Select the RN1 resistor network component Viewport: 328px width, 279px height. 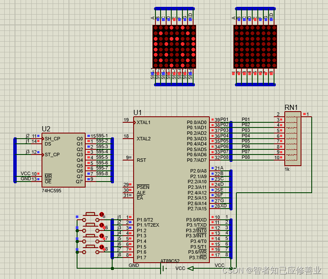[292, 139]
